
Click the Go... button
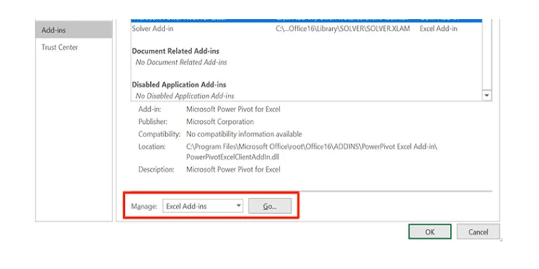coord(271,206)
